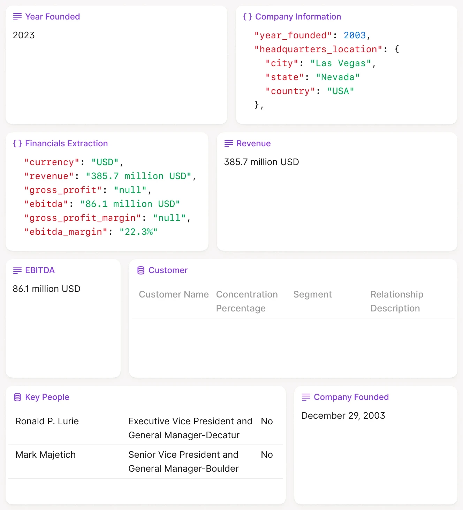Viewport: 463px width, 510px height.
Task: Click the "gross_profit_margin" key
Action: click(83, 218)
